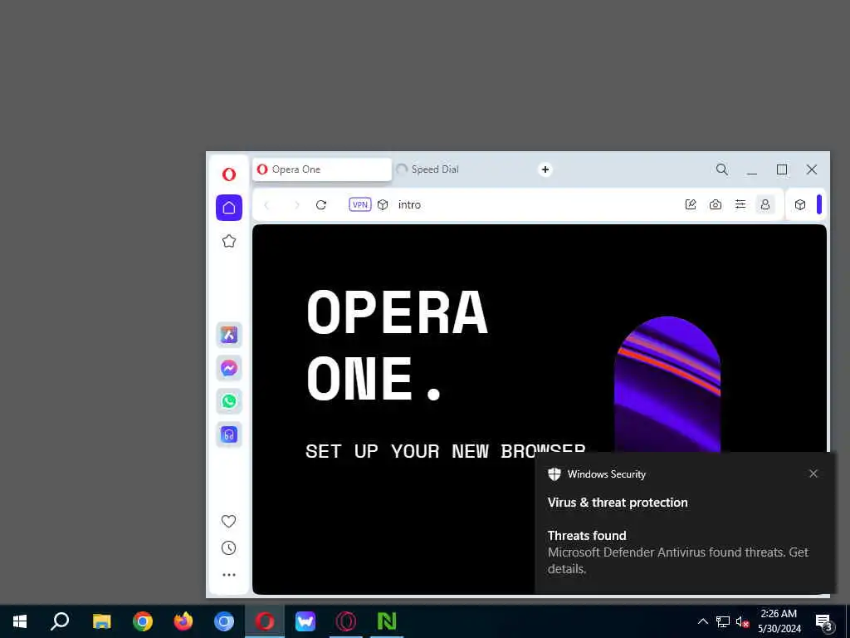This screenshot has width=850, height=638.
Task: Toggle the VPN badge in address bar
Action: coord(360,204)
